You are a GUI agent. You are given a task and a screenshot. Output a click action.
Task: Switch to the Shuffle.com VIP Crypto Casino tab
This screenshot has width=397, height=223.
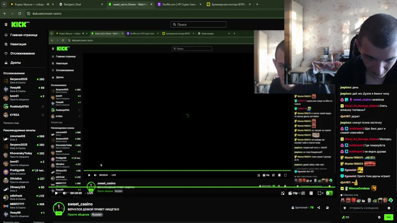180,4
